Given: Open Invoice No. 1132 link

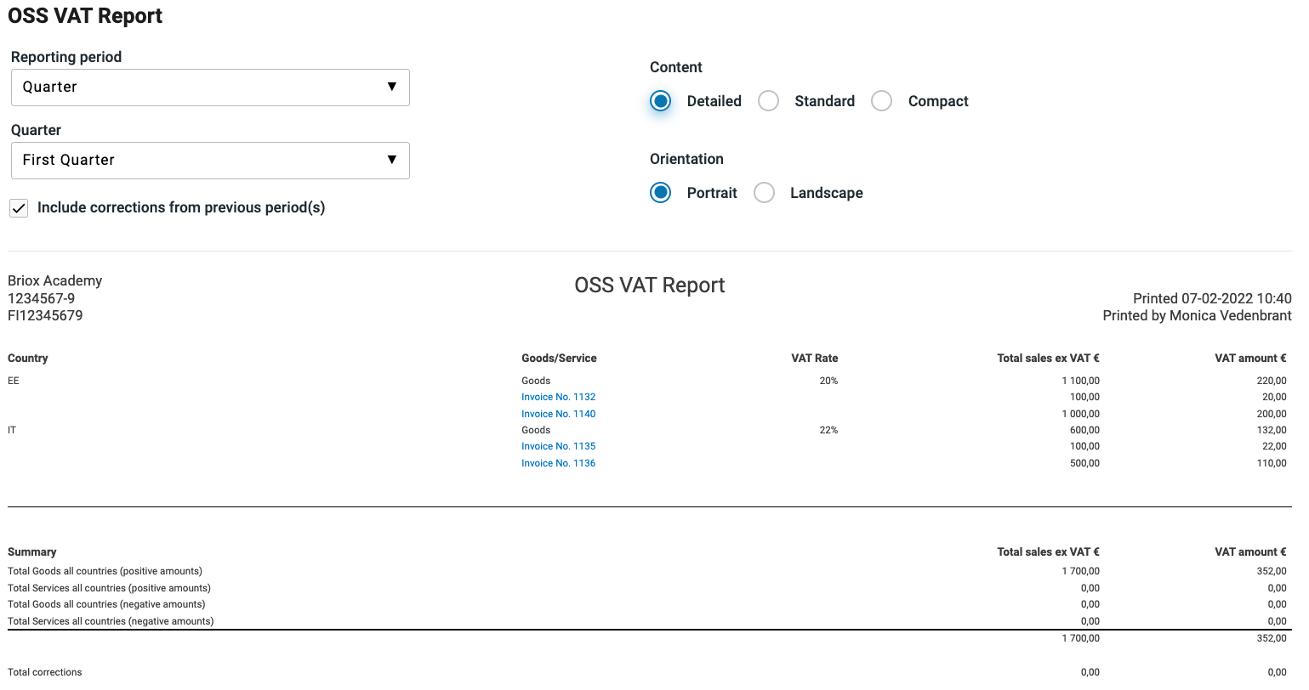Looking at the screenshot, I should [558, 397].
